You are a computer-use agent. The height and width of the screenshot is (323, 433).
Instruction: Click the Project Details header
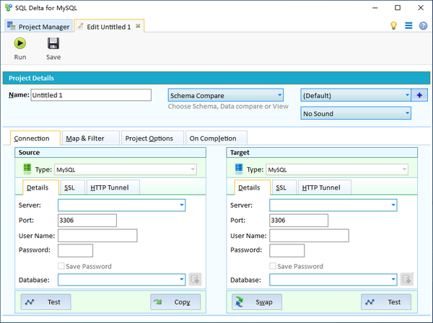(216, 78)
